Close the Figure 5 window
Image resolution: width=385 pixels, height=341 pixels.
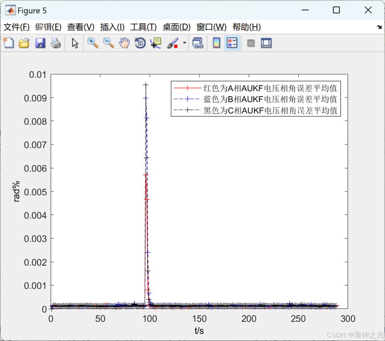click(x=368, y=10)
